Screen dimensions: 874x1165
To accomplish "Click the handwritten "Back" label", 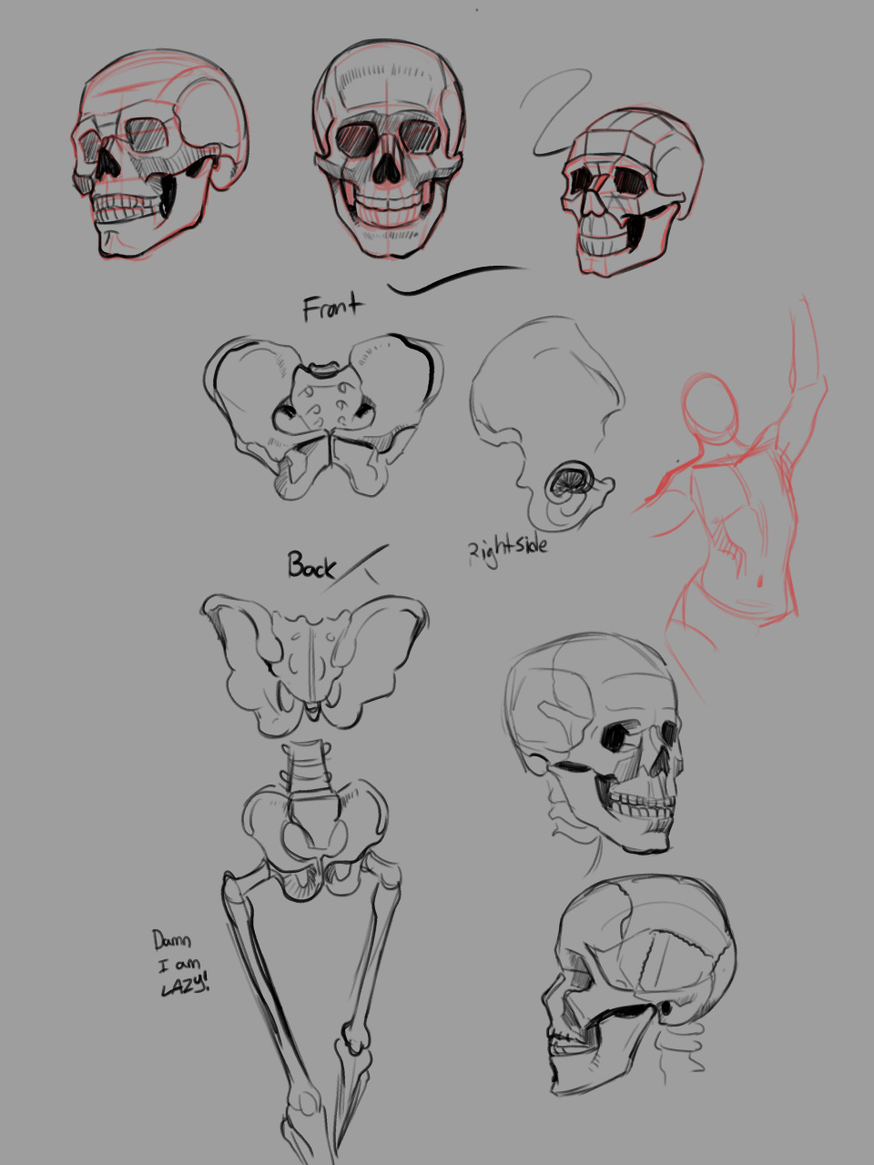I will (x=311, y=565).
